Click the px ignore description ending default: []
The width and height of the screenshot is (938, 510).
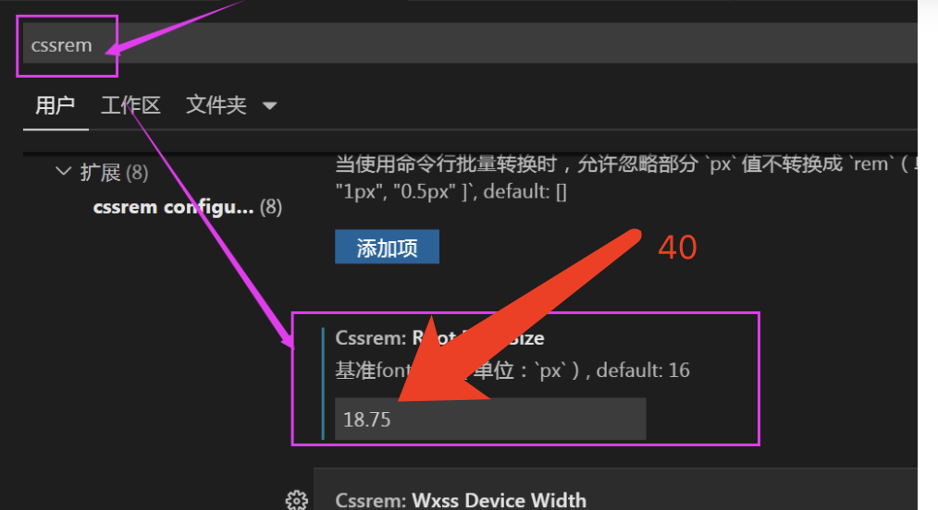625,177
